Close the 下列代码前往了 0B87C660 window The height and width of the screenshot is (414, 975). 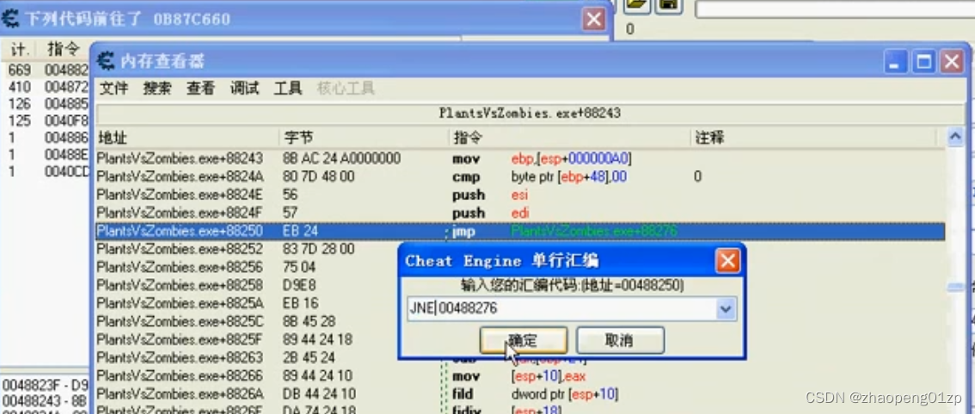[594, 19]
